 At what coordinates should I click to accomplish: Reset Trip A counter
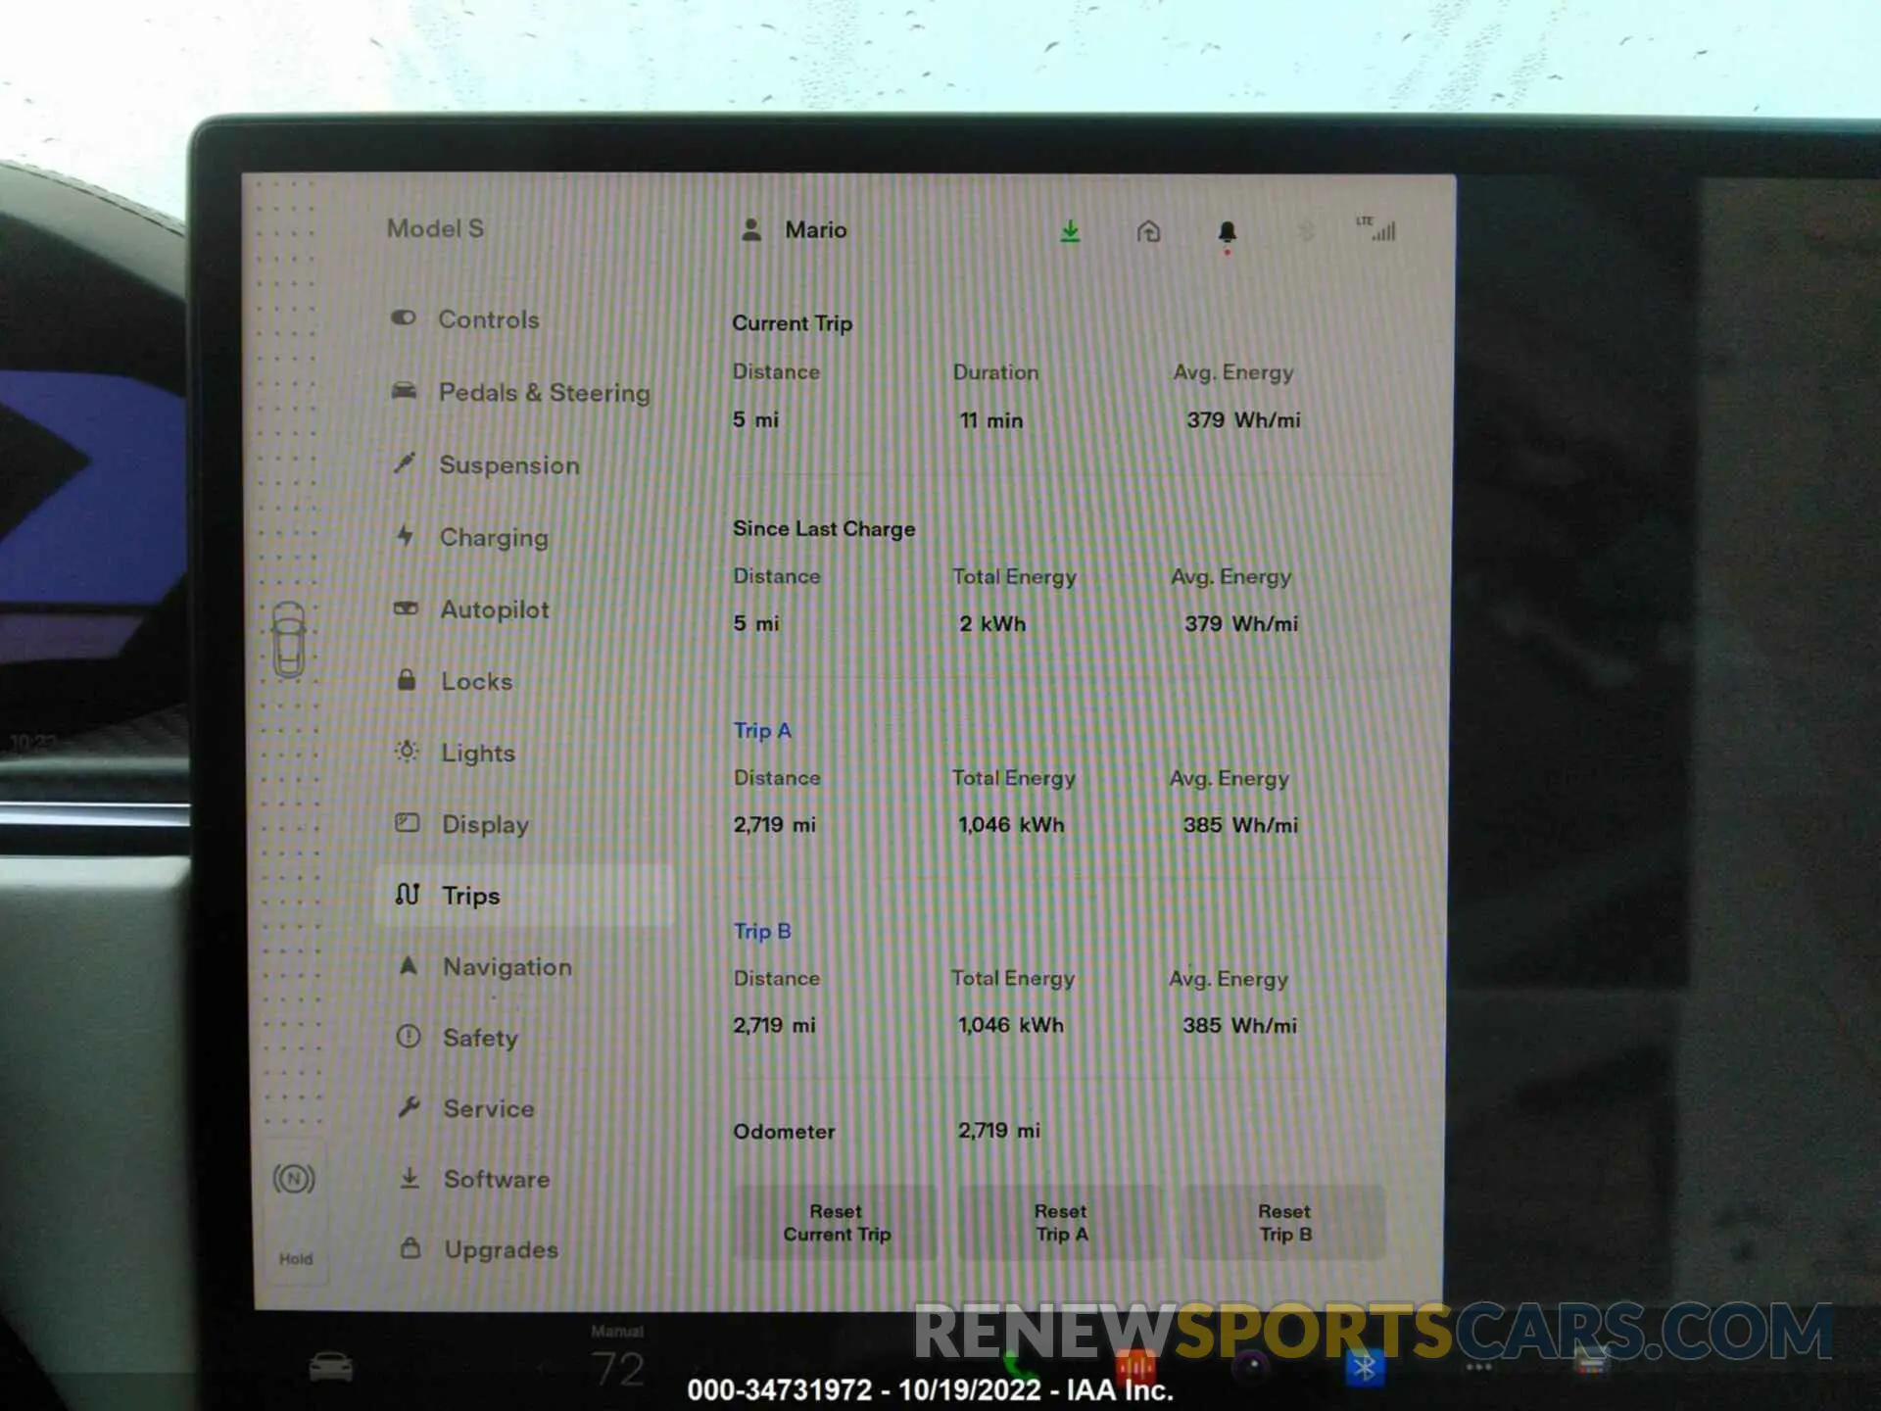1061,1223
